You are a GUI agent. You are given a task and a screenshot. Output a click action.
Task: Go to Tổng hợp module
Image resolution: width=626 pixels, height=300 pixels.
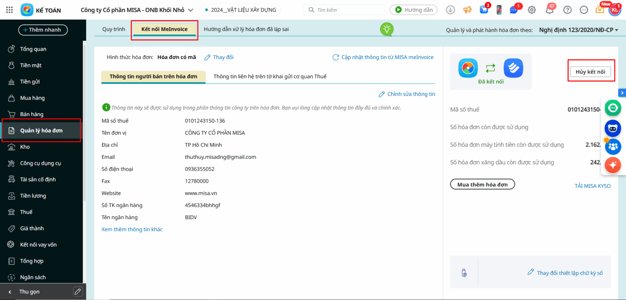click(41, 261)
